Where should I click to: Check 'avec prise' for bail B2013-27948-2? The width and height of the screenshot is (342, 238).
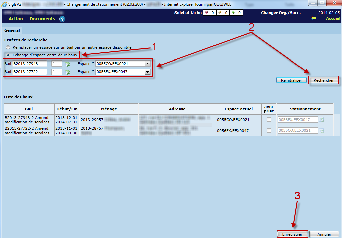pos(269,120)
